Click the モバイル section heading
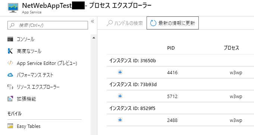254x135 pixels. point(15,113)
